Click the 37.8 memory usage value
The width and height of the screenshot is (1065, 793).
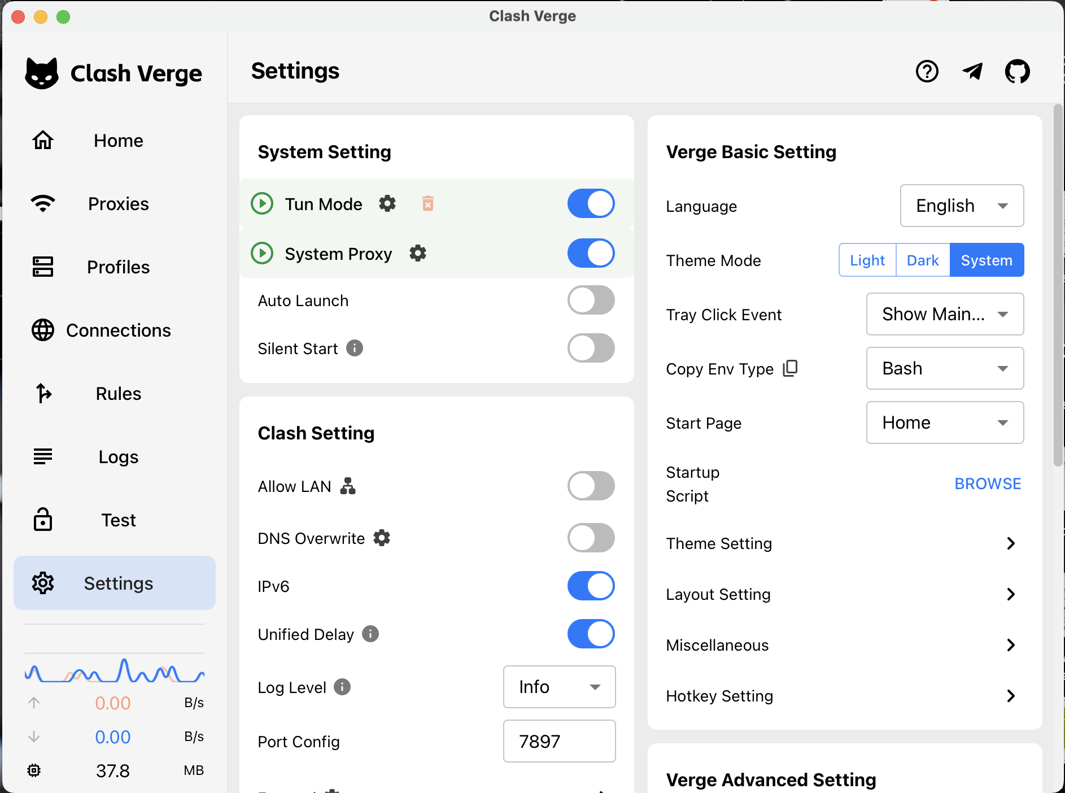pos(112,771)
